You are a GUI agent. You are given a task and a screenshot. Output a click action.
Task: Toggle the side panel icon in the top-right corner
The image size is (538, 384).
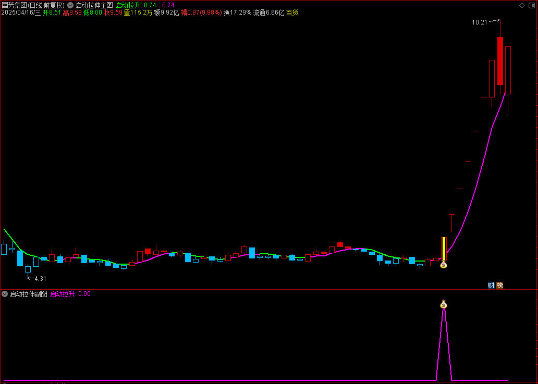(531, 5)
